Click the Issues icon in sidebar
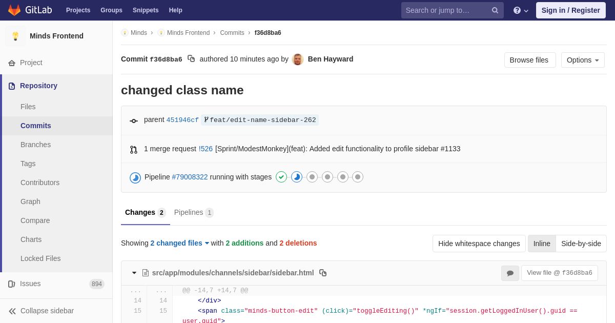The image size is (615, 323). coord(12,284)
